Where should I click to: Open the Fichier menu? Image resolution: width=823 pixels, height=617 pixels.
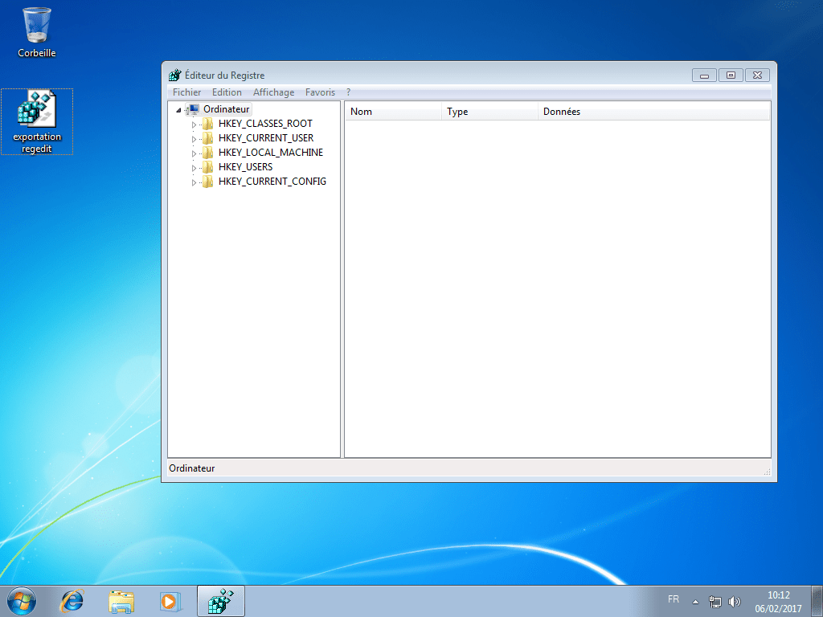(x=186, y=92)
